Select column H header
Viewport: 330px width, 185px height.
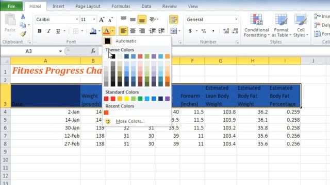[253, 61]
